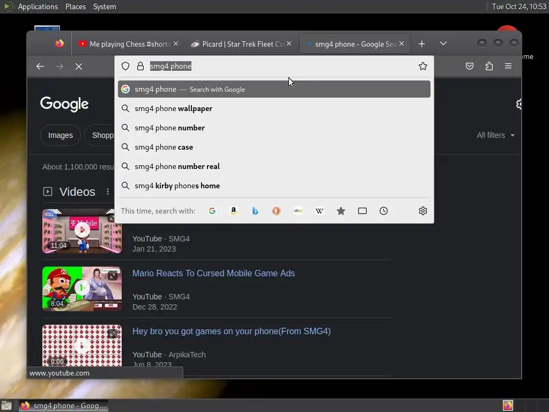Viewport: 549px width, 412px height.
Task: Close the Picard Star Trek tab
Action: pos(289,43)
